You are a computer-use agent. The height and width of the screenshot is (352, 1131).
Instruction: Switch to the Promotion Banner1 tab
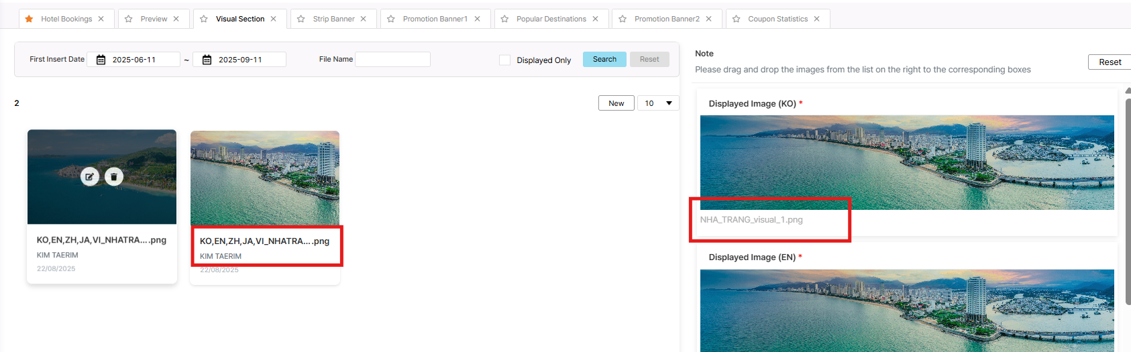tap(435, 19)
